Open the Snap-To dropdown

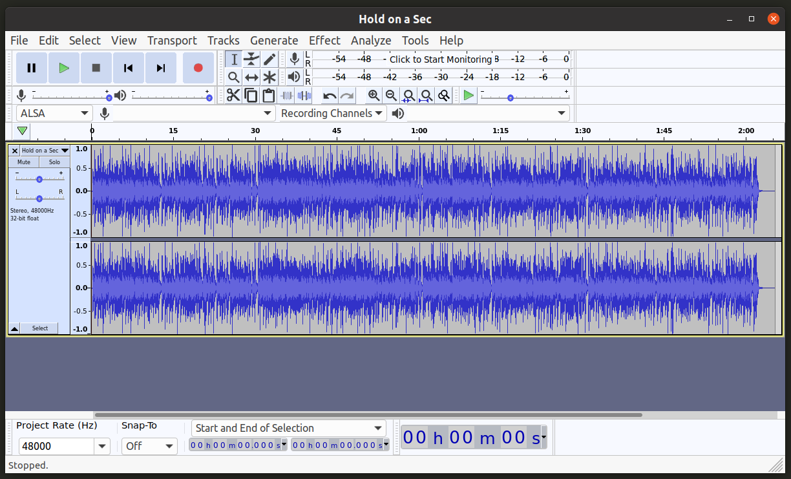point(149,446)
